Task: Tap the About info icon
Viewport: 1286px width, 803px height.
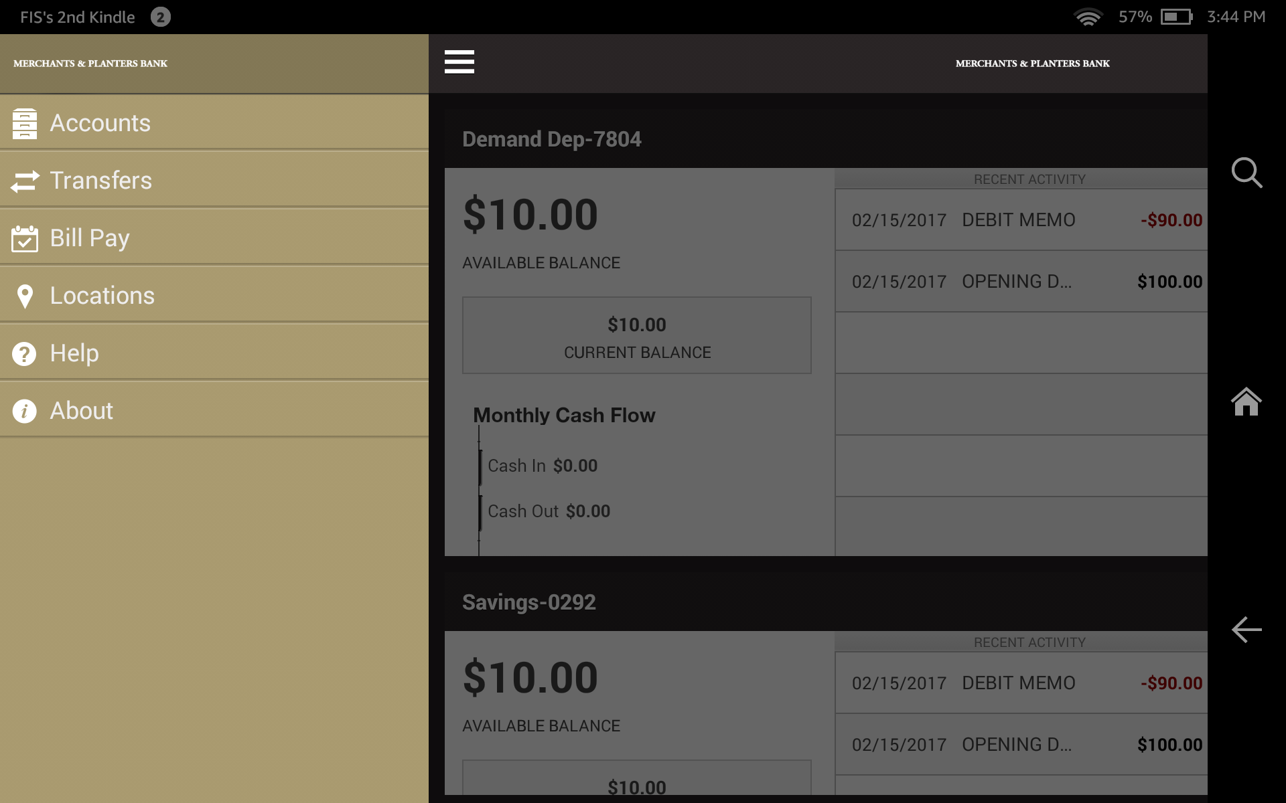Action: click(x=25, y=410)
